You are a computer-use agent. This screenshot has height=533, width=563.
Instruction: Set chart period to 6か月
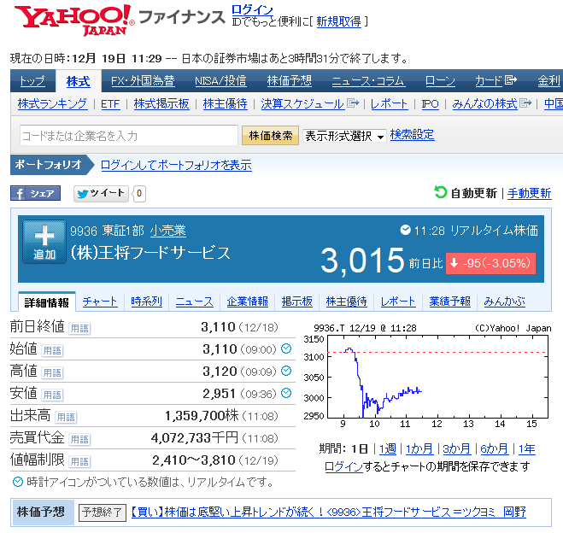494,449
